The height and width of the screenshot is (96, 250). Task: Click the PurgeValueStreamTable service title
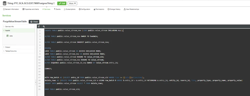pyautogui.click(x=15, y=22)
